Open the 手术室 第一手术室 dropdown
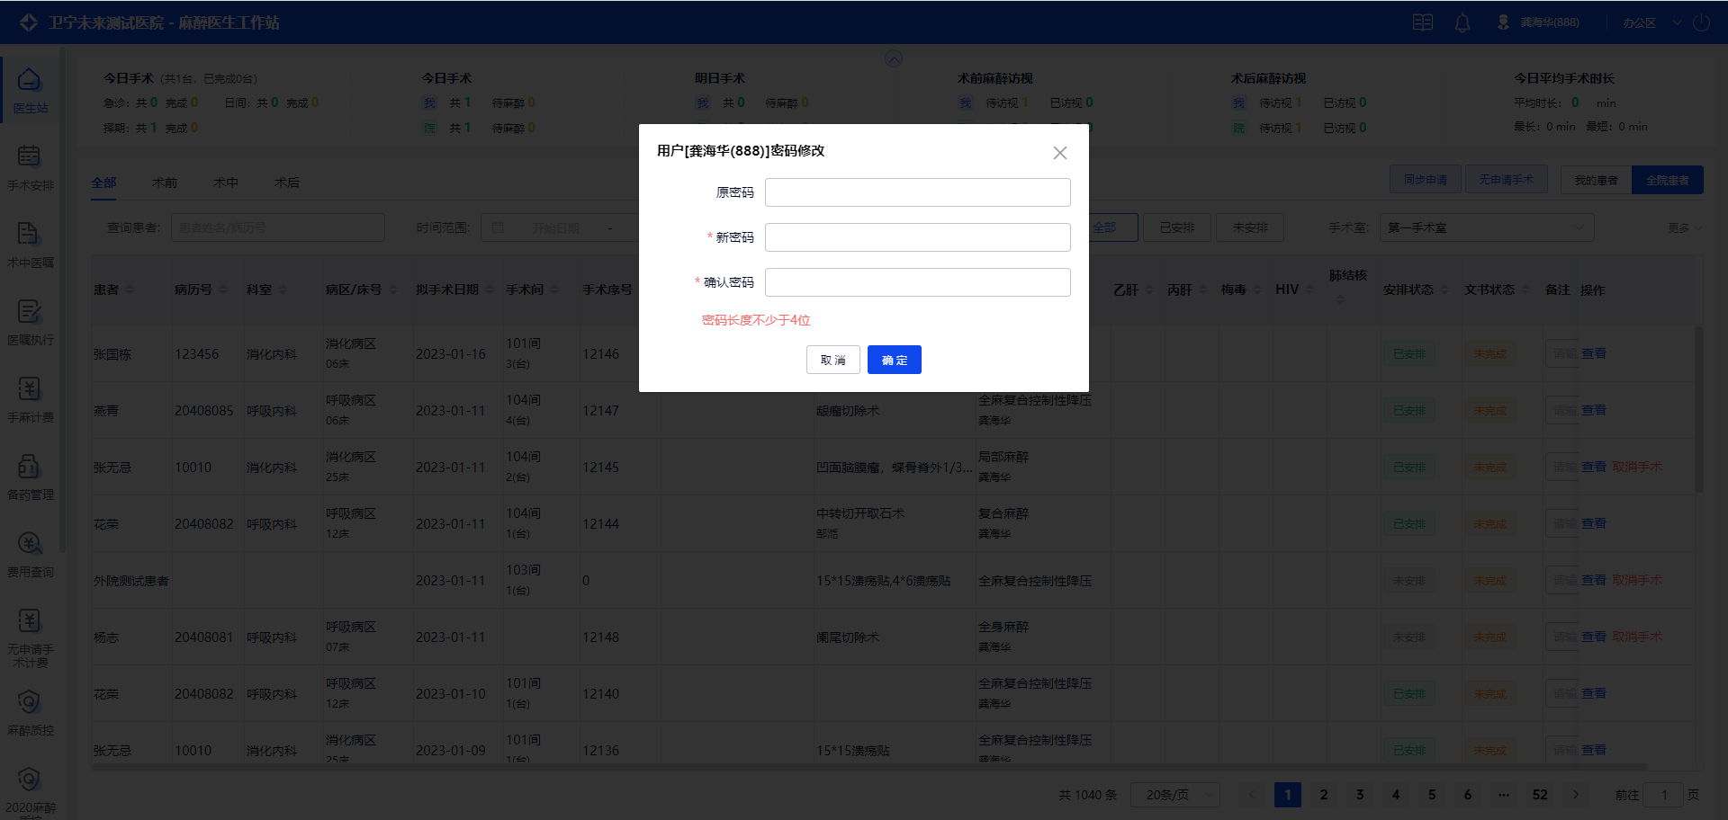This screenshot has width=1728, height=820. (x=1486, y=228)
